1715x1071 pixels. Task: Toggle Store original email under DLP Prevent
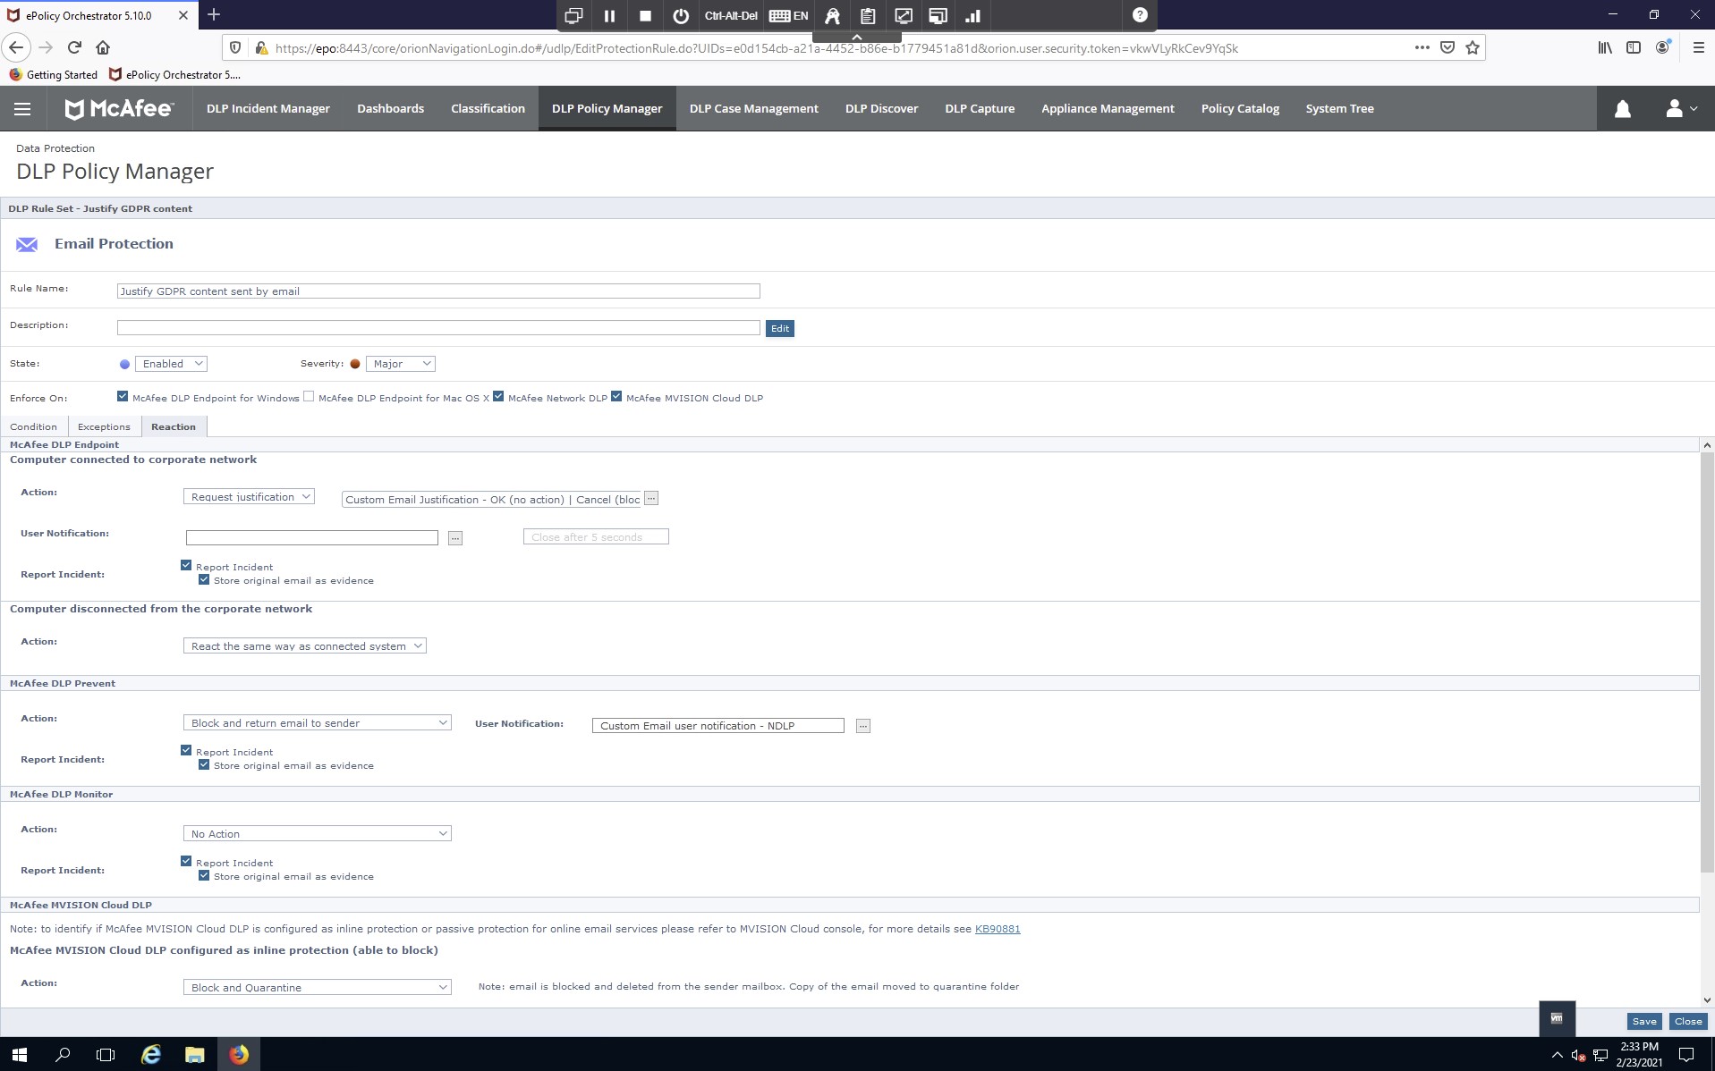(204, 764)
